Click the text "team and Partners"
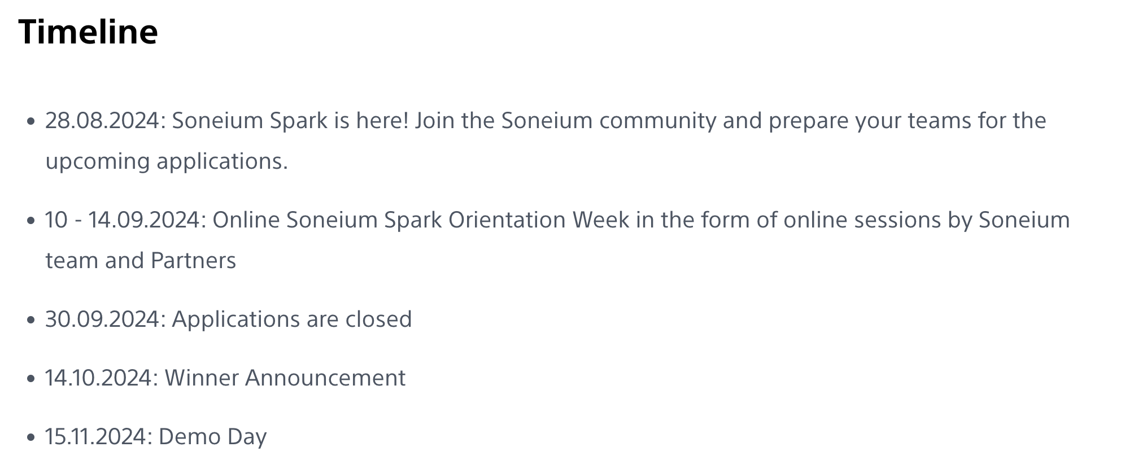Viewport: 1134px width, 473px height. coord(141,261)
